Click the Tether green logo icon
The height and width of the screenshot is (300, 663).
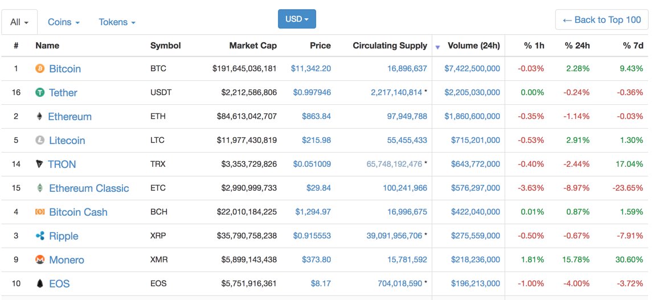pyautogui.click(x=40, y=93)
